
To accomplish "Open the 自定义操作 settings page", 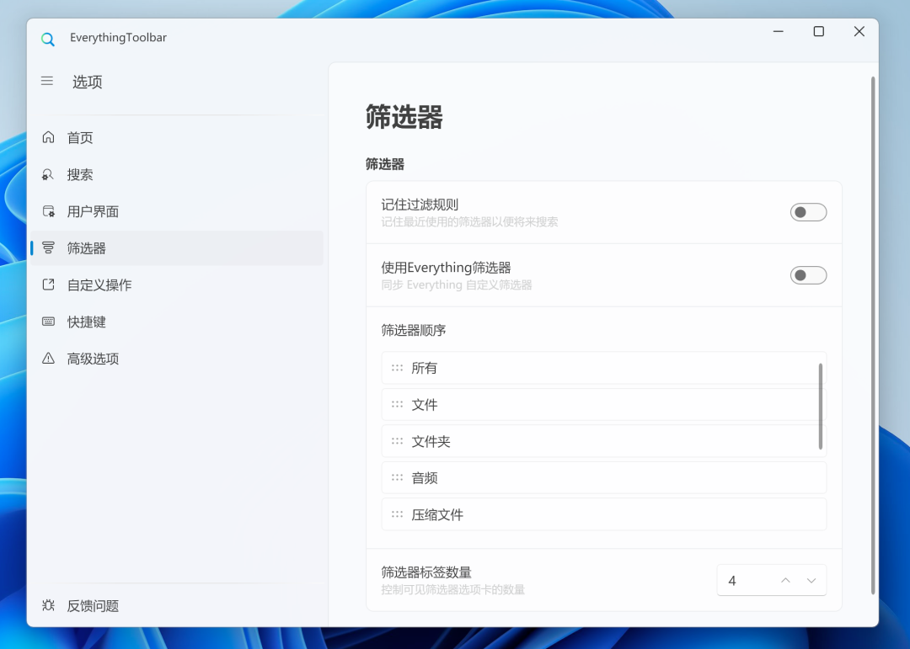I will [x=177, y=285].
